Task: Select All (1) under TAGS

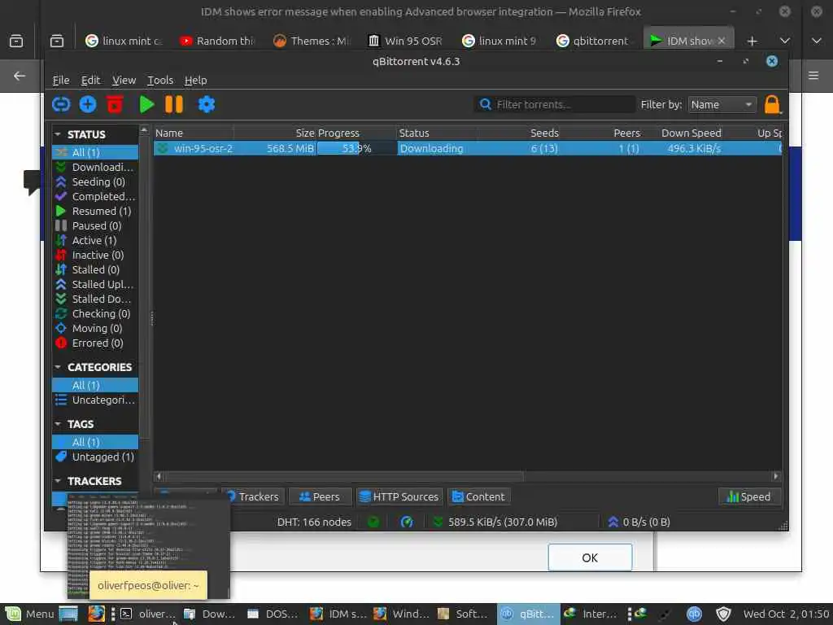Action: coord(95,442)
